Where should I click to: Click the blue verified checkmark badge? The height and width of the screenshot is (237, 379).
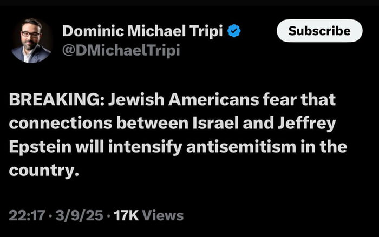click(x=234, y=31)
